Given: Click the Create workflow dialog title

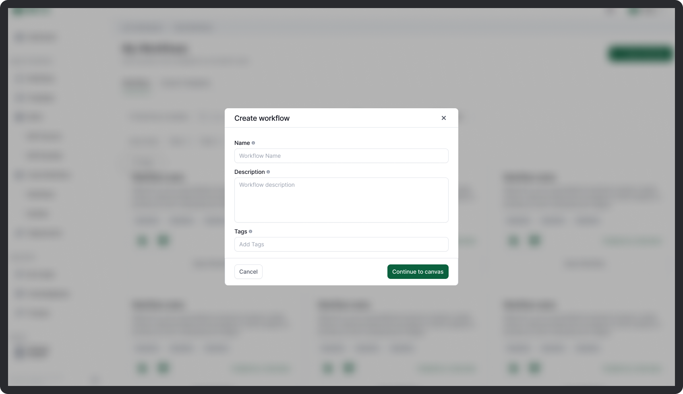Looking at the screenshot, I should click(262, 118).
